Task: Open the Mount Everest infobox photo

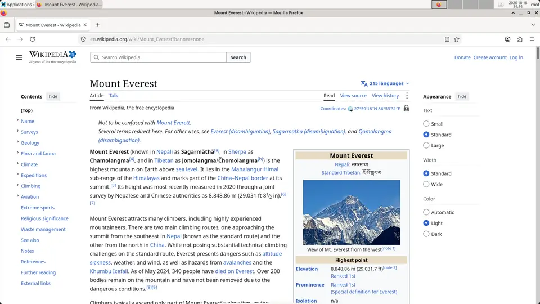Action: point(352,212)
